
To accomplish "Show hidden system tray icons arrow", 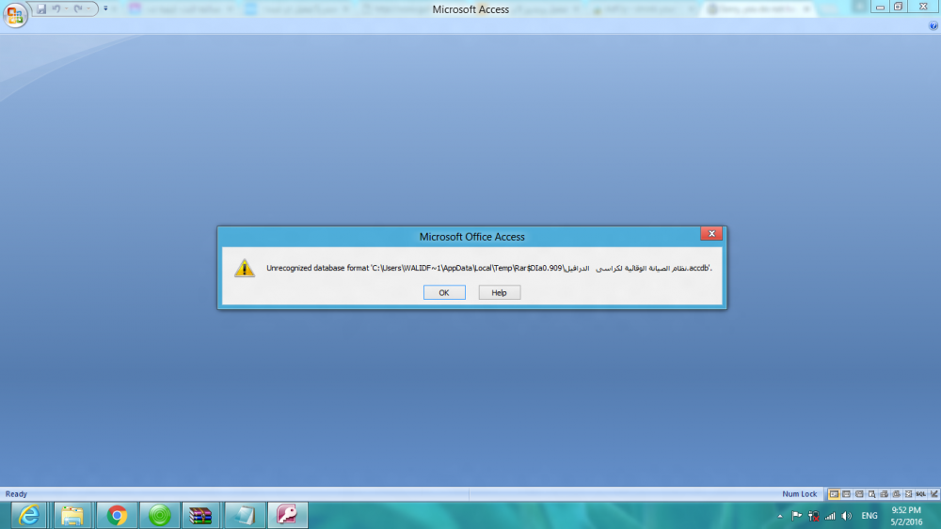I will click(780, 516).
